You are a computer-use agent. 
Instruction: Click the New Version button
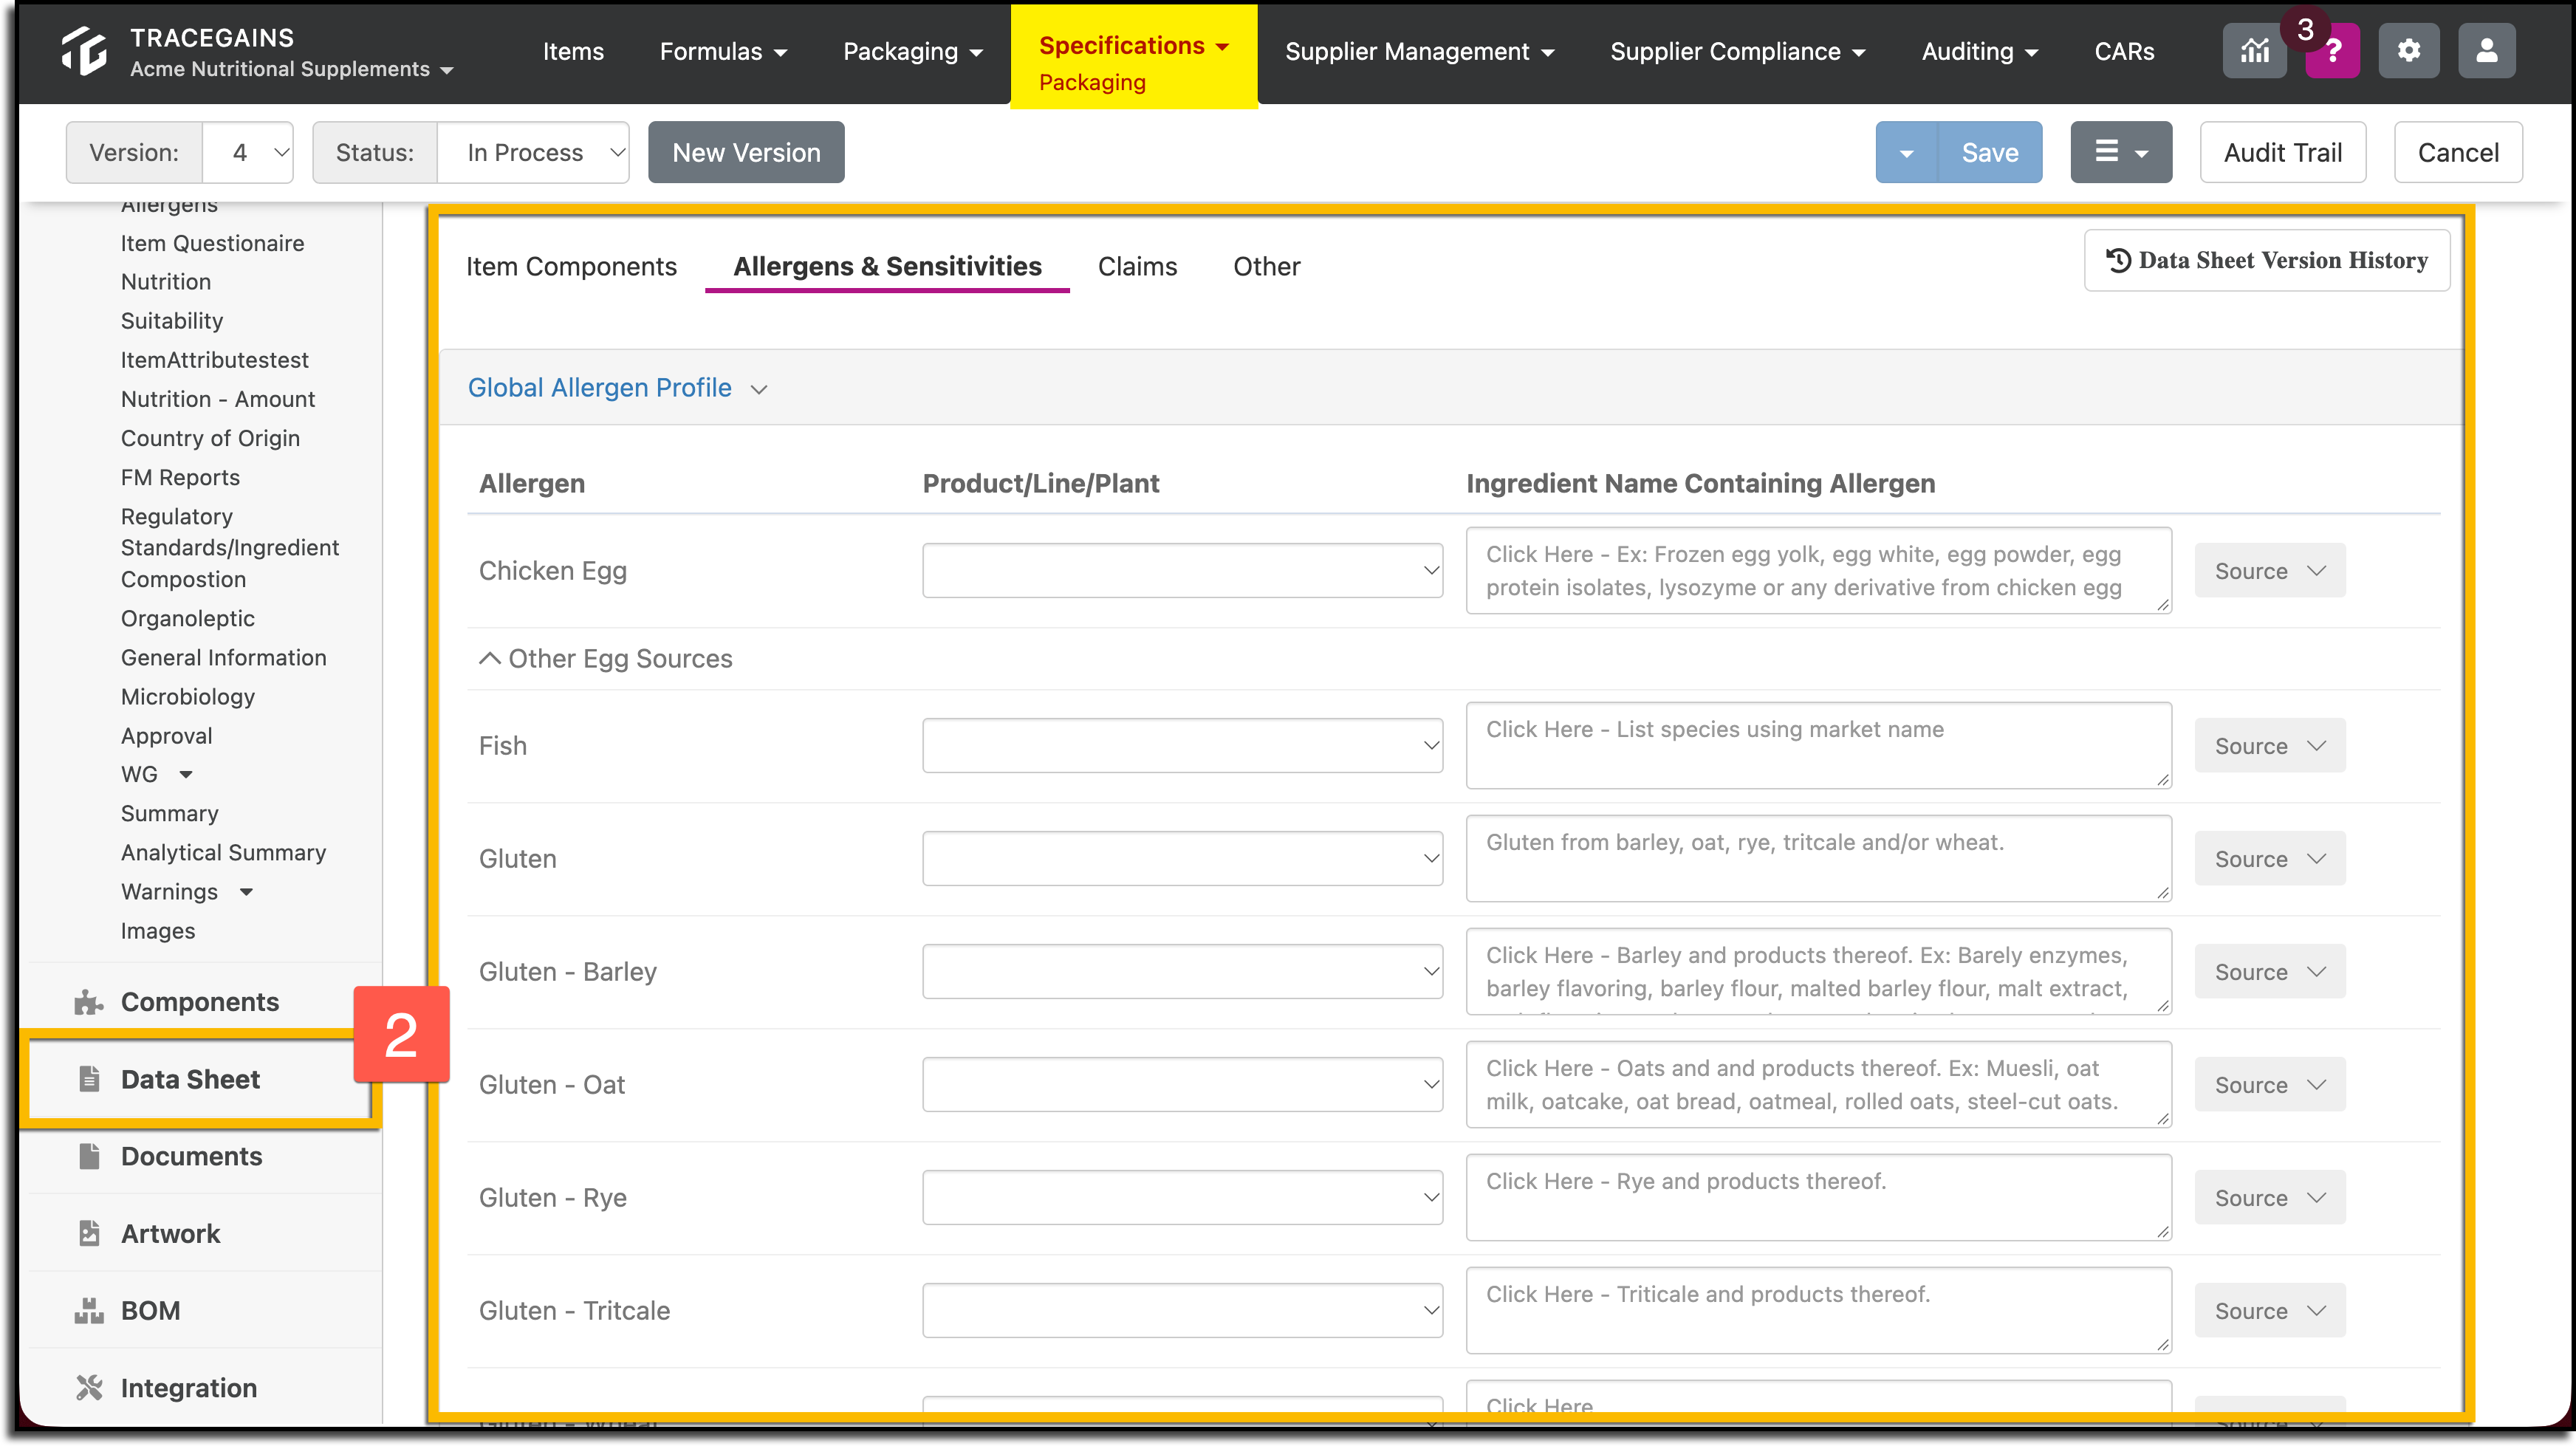coord(746,152)
